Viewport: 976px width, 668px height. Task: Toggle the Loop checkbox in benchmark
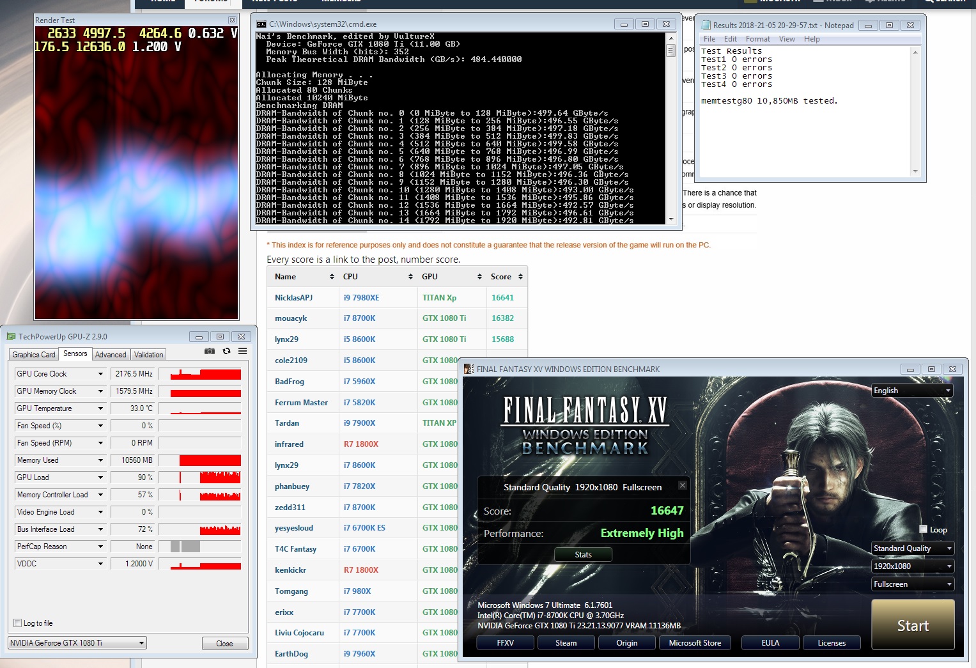[x=923, y=529]
